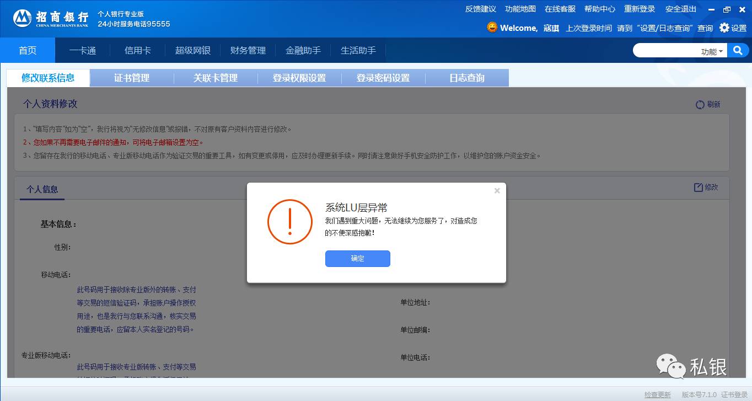Screen dimensions: 752x401
Task: Click the 单位电话 field label
Action: coord(415,357)
